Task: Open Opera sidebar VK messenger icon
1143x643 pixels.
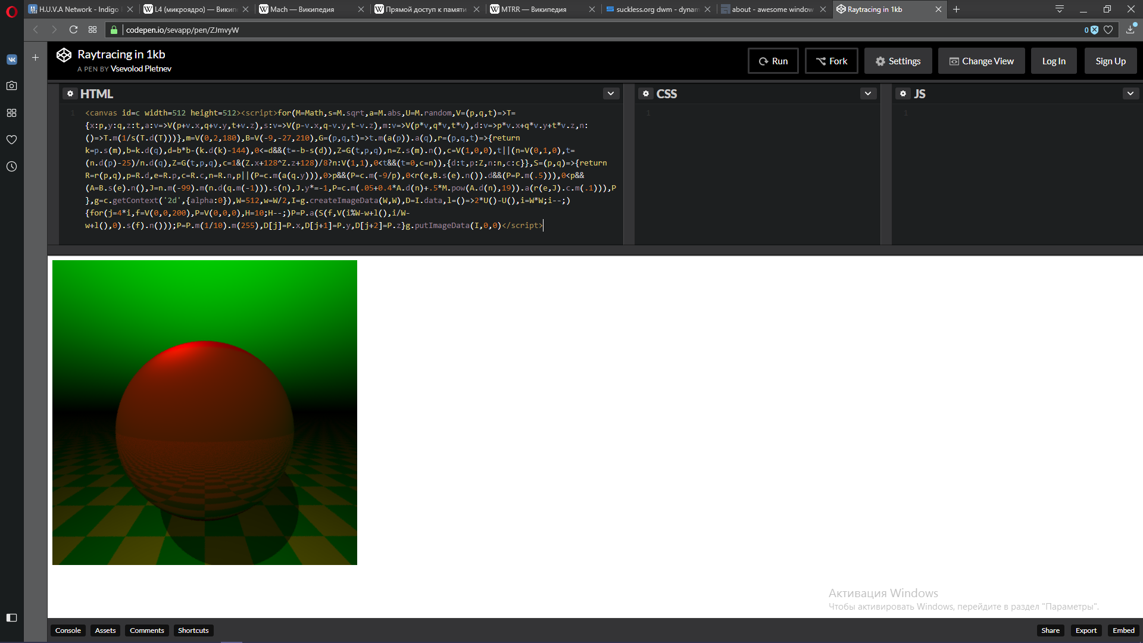Action: coord(11,60)
